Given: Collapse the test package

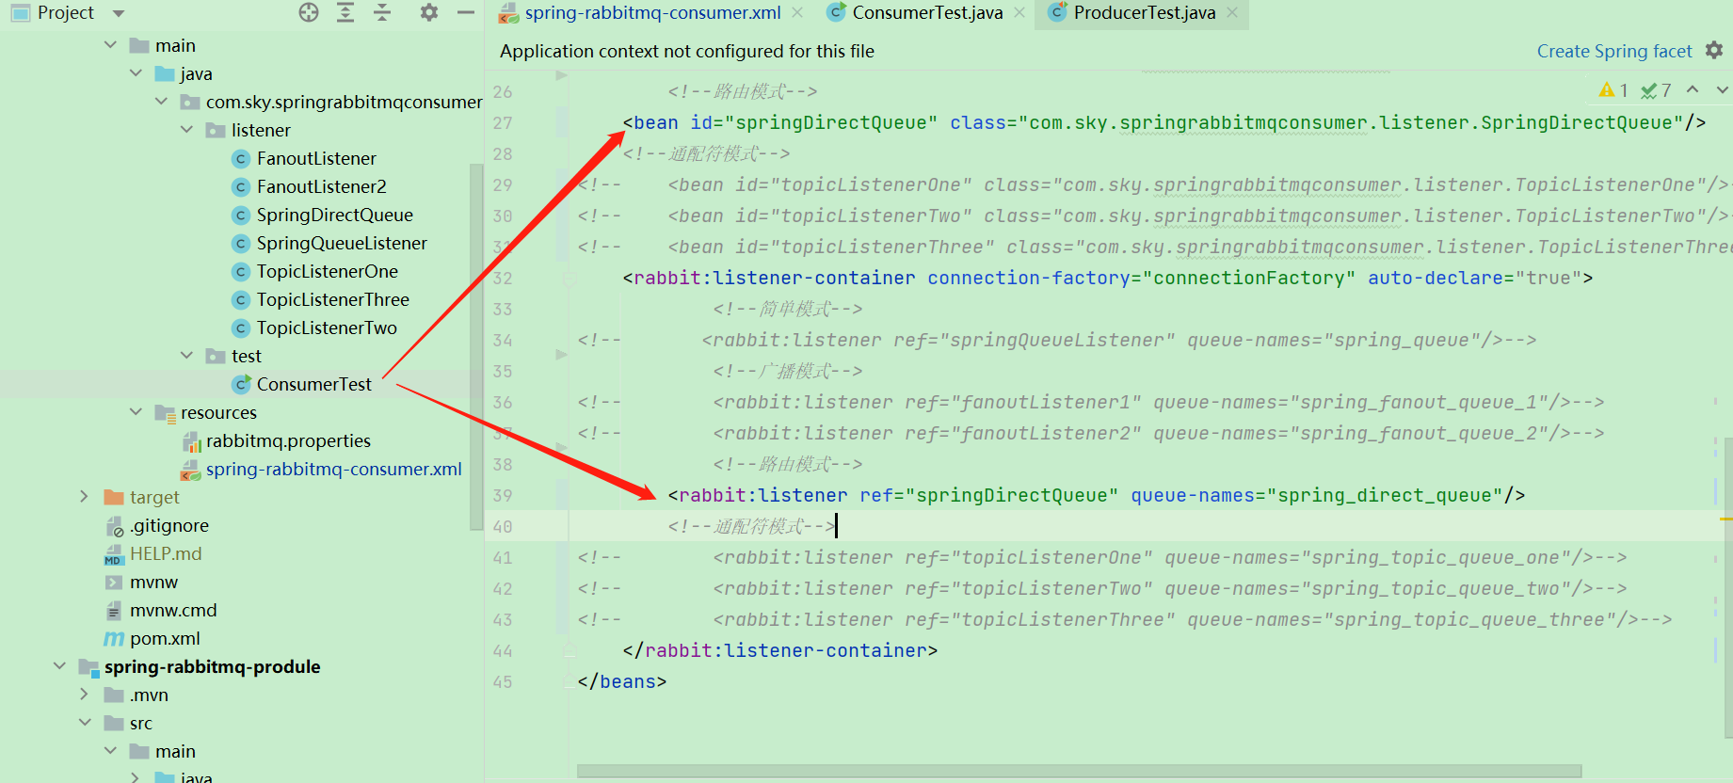Looking at the screenshot, I should [186, 356].
